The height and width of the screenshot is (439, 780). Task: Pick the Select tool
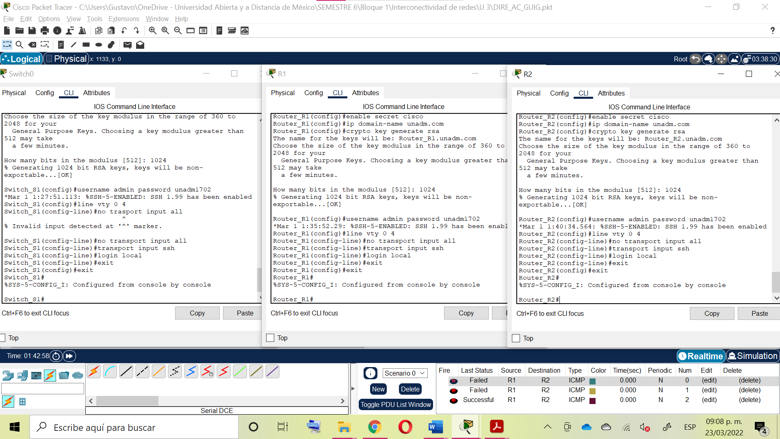[x=7, y=45]
